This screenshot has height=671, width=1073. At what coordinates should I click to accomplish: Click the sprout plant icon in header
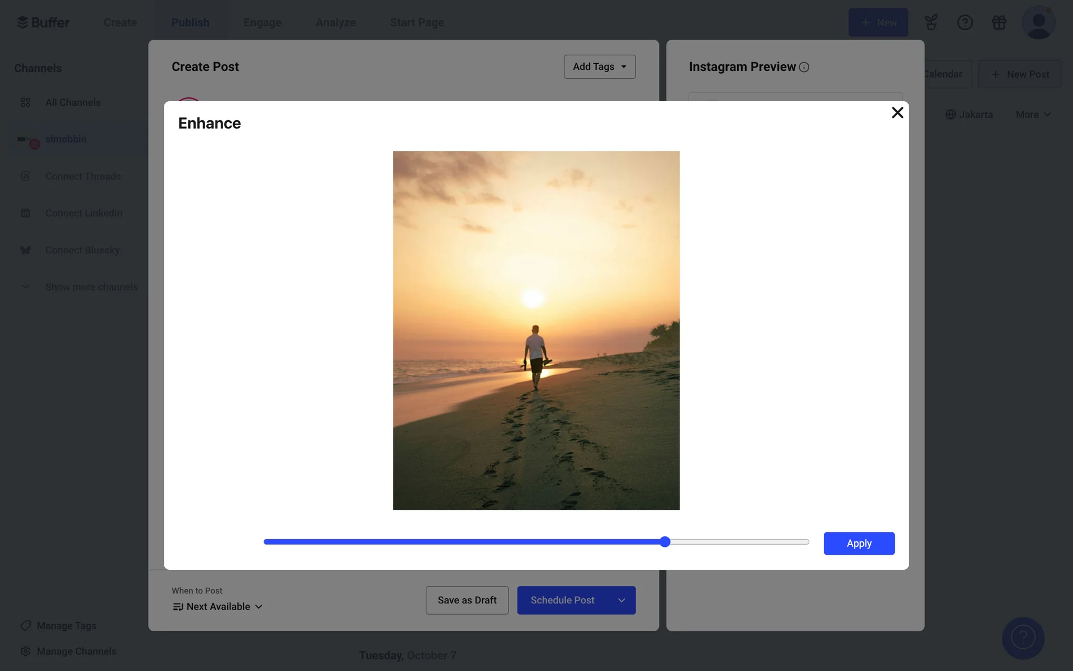930,22
